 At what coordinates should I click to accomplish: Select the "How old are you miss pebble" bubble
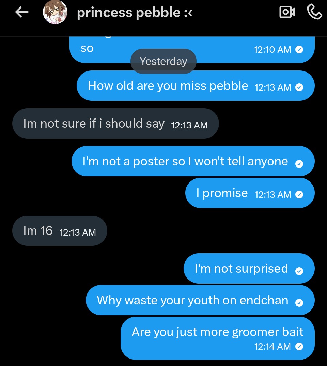click(168, 86)
